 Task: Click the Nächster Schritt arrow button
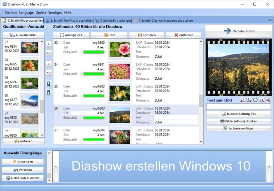click(239, 31)
